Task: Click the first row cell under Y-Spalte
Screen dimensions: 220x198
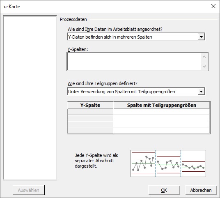Action: coord(90,112)
